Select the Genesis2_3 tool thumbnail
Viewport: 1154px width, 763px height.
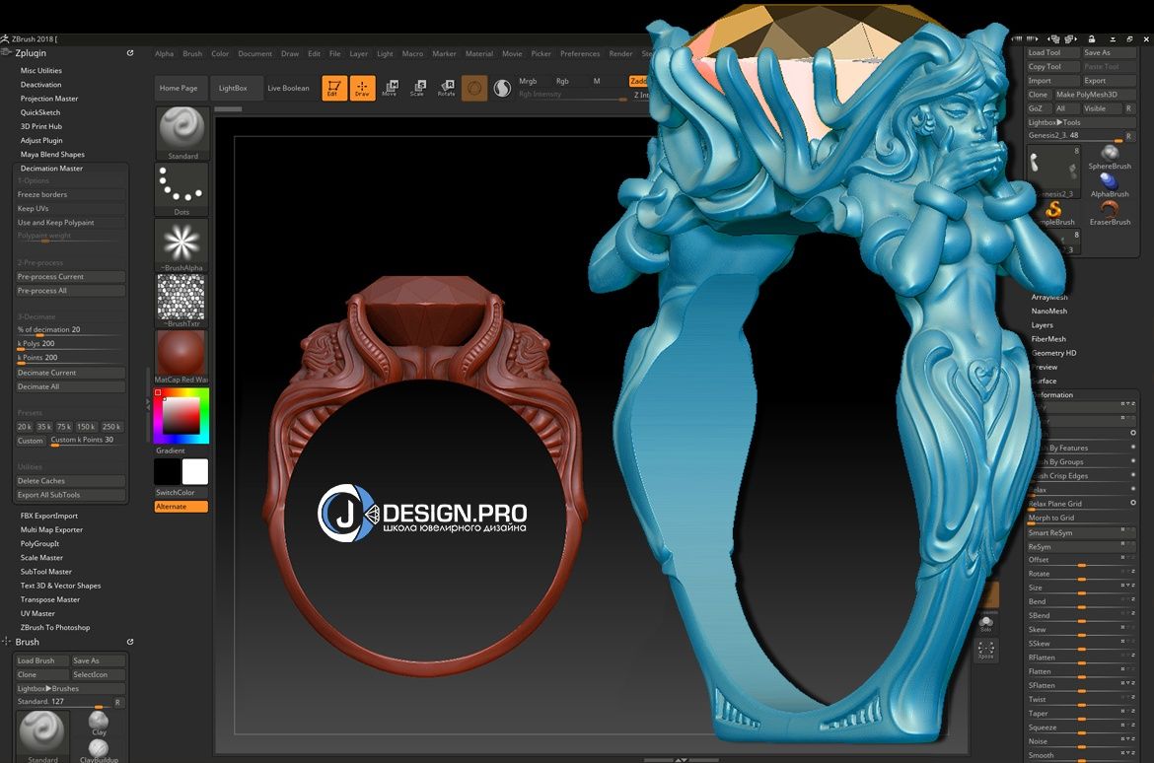pyautogui.click(x=1054, y=171)
